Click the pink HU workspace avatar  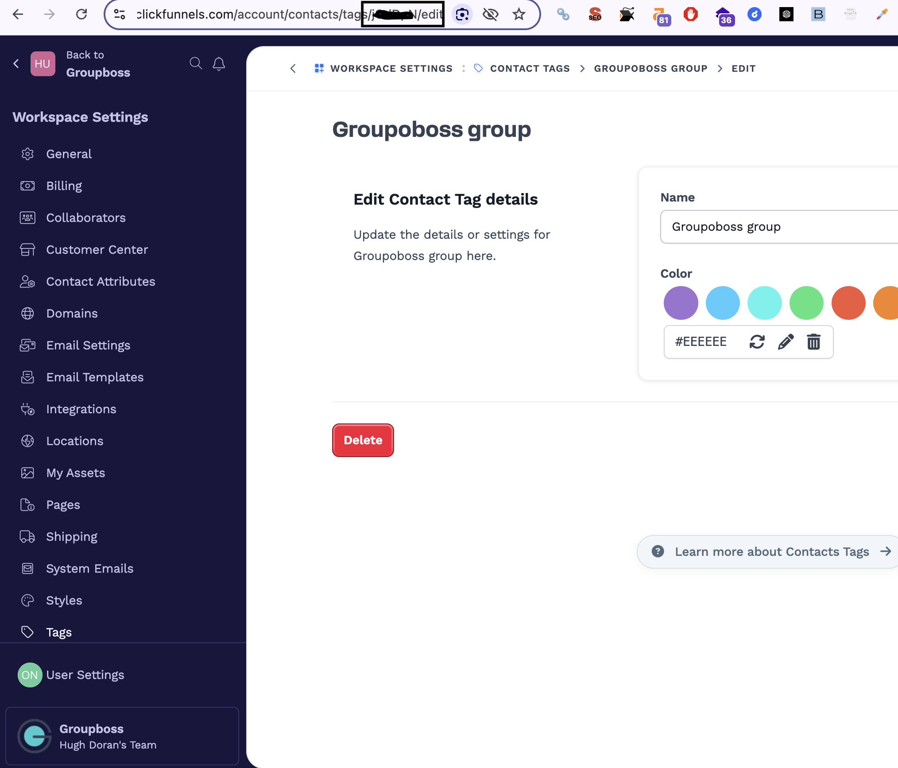click(43, 64)
